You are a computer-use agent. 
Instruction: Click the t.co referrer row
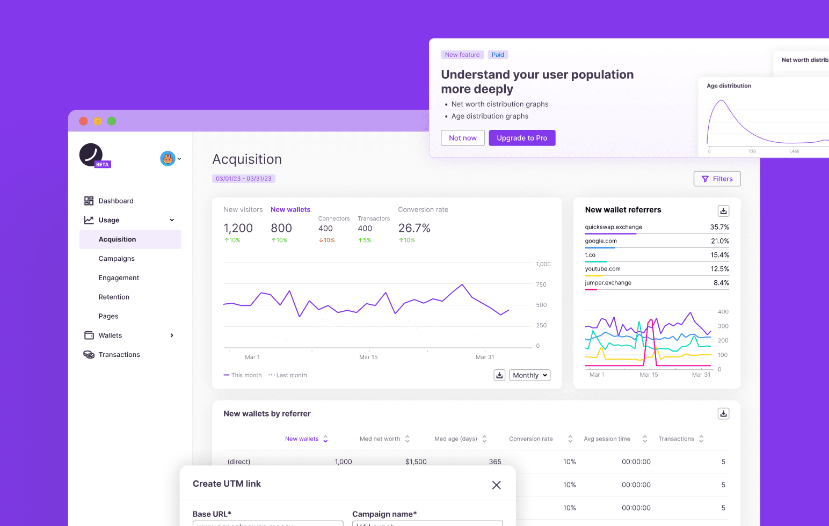657,256
